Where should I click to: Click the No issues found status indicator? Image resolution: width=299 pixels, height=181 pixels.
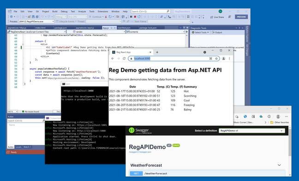coord(30,111)
